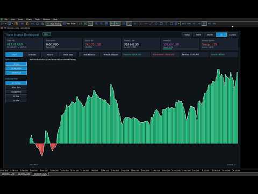
Task: Open the File menu
Action: (6, 19)
